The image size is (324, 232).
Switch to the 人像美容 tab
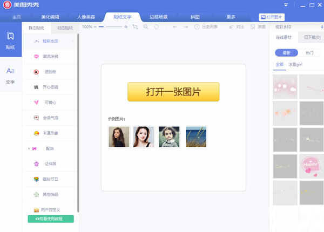click(83, 17)
